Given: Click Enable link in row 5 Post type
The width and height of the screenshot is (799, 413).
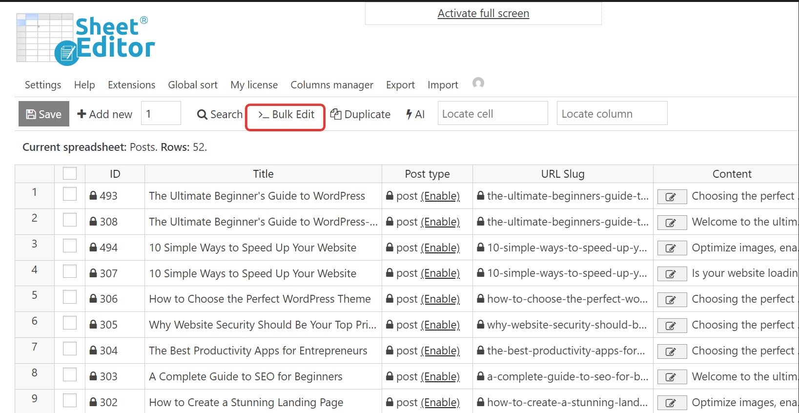Looking at the screenshot, I should 440,299.
